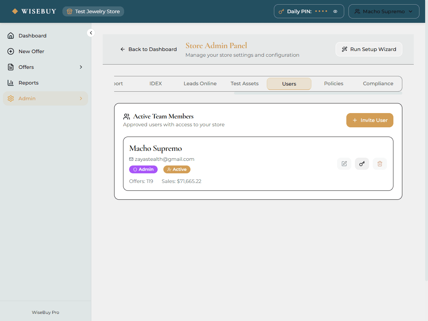Image resolution: width=428 pixels, height=321 pixels.
Task: Click the Daily PIN dots display
Action: point(321,11)
